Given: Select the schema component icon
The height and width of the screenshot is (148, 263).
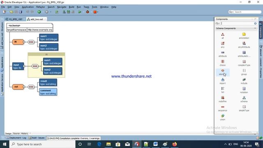Looking at the screenshot, I should (x=244, y=99).
